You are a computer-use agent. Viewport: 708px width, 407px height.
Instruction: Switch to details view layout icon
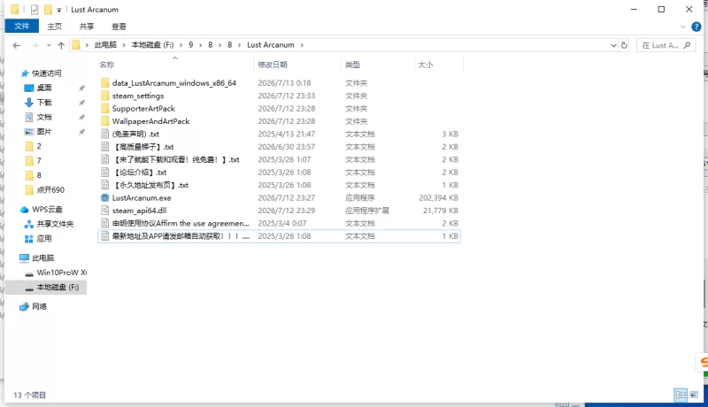681,395
